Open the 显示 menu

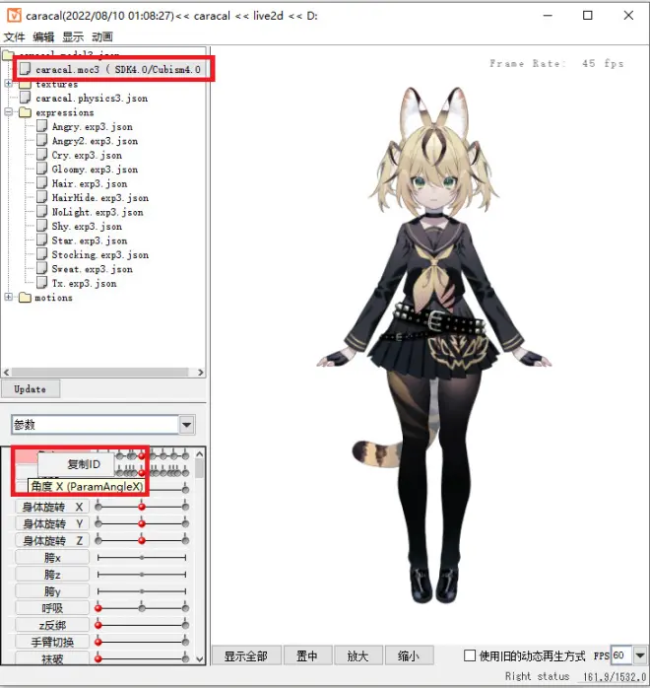(x=73, y=36)
